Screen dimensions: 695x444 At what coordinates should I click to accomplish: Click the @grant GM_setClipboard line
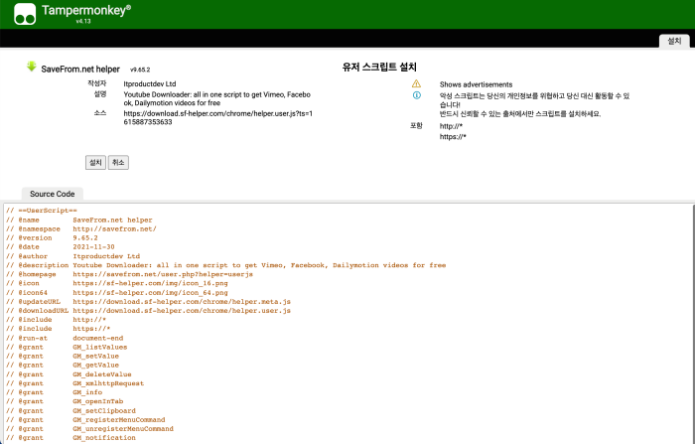click(x=70, y=411)
